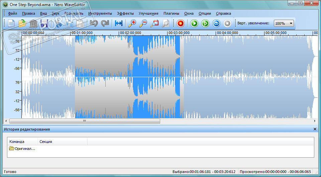This screenshot has height=177, width=321.
Task: Create a new file with the blank page icon
Action: pos(11,23)
